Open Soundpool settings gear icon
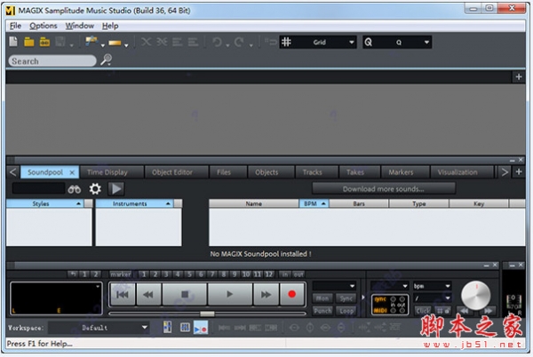This screenshot has height=357, width=533. click(95, 188)
